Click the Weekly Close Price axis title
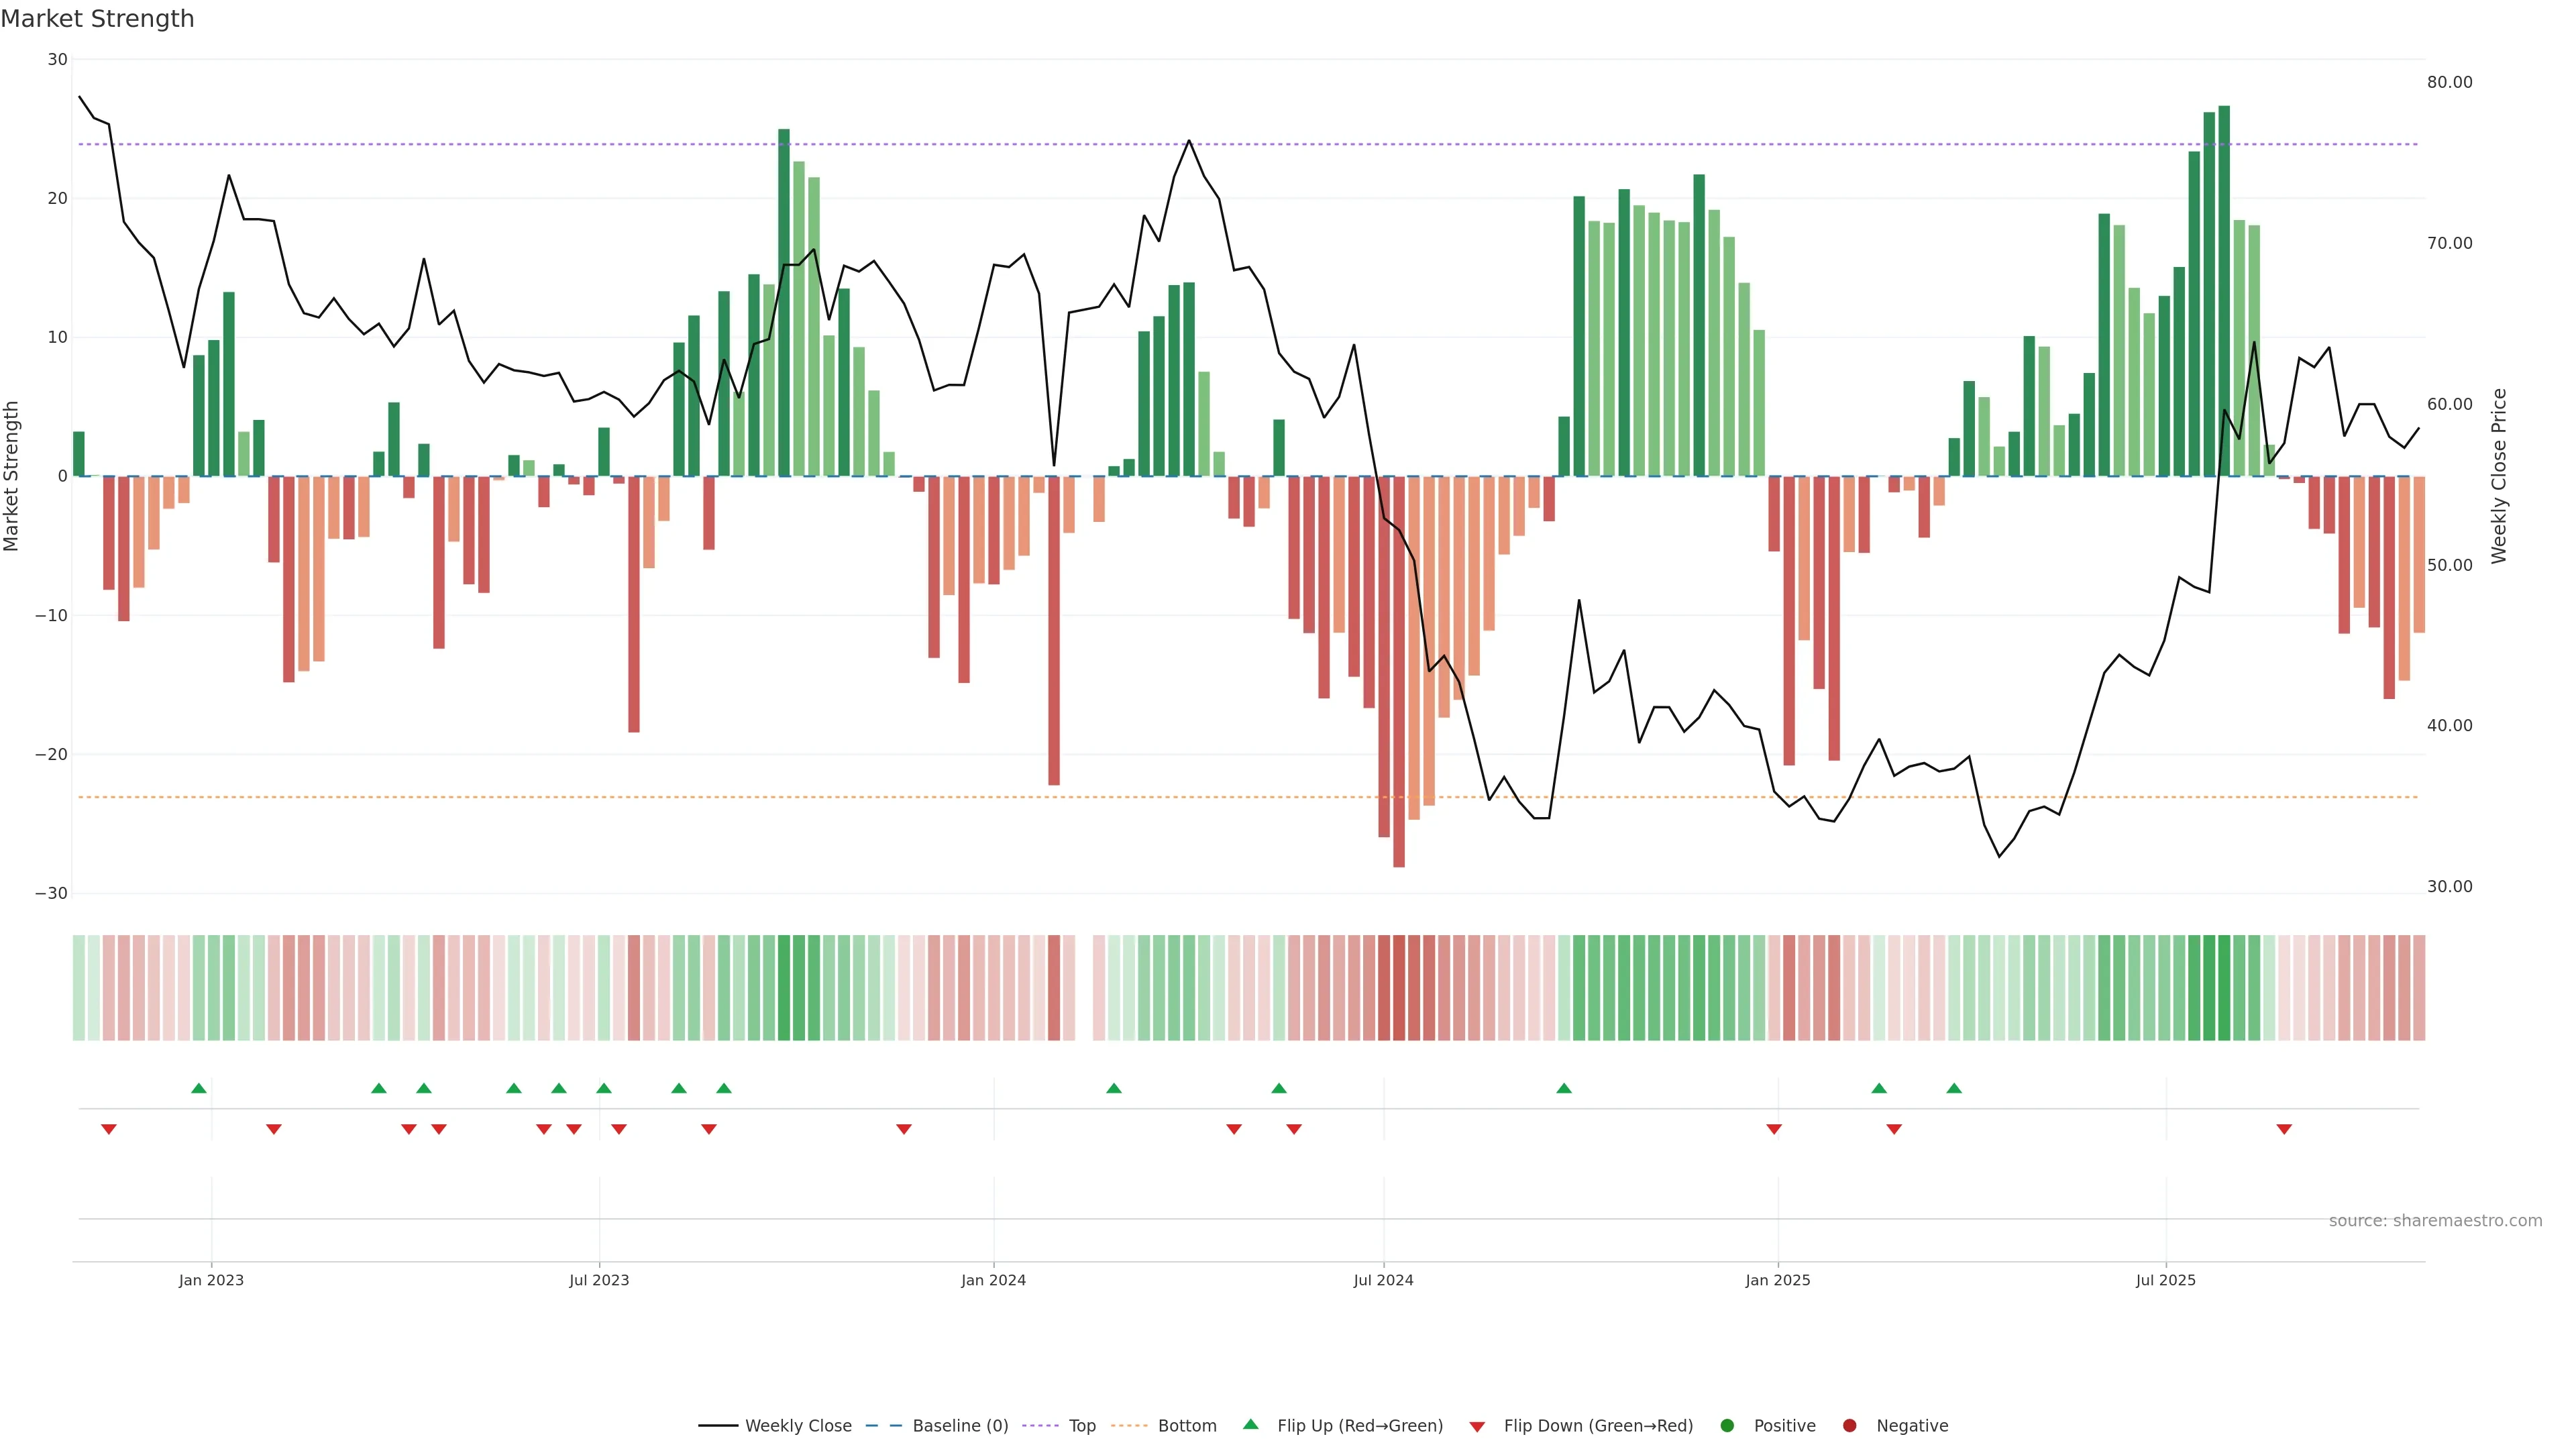Viewport: 2576px width, 1449px height. (x=2499, y=476)
